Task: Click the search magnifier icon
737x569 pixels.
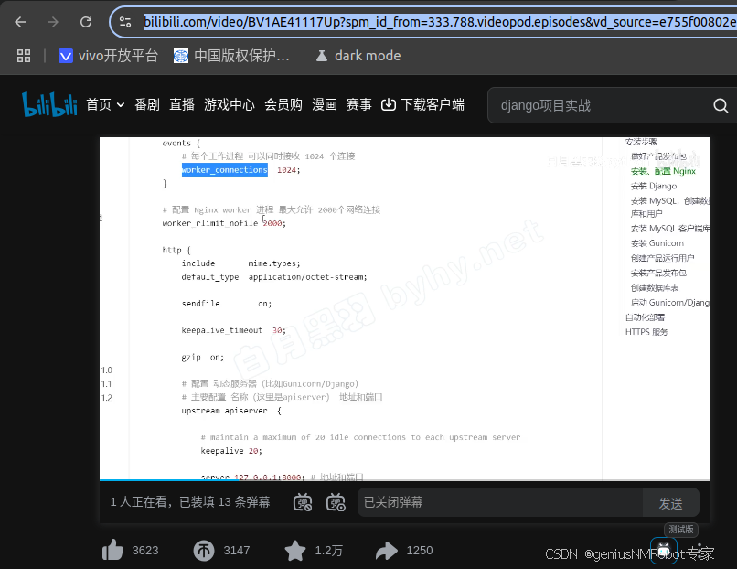Action: point(721,105)
